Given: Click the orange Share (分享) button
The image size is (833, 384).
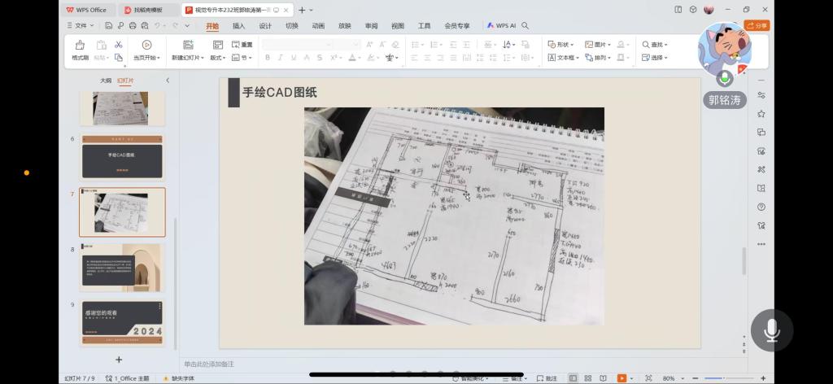Looking at the screenshot, I should [x=757, y=26].
